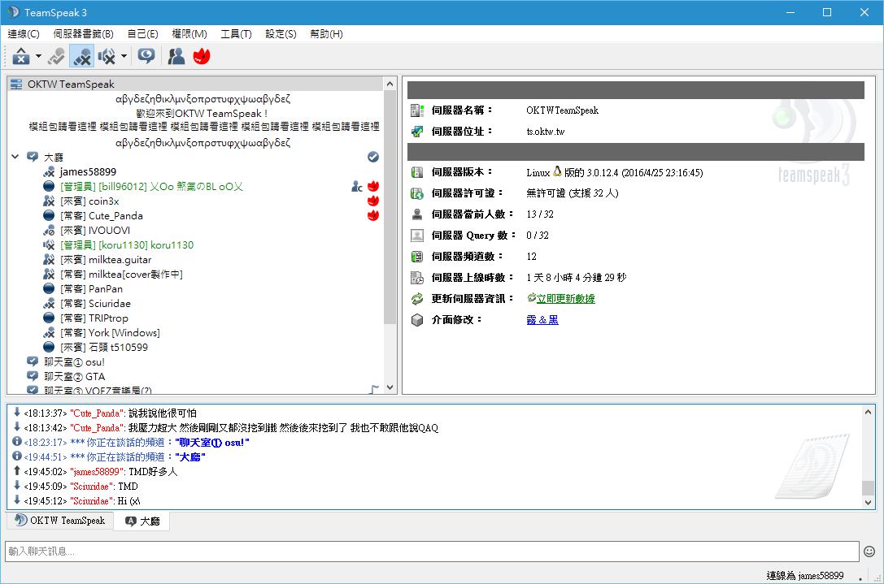Open the 霧＆黑 link
The height and width of the screenshot is (584, 884).
click(542, 320)
